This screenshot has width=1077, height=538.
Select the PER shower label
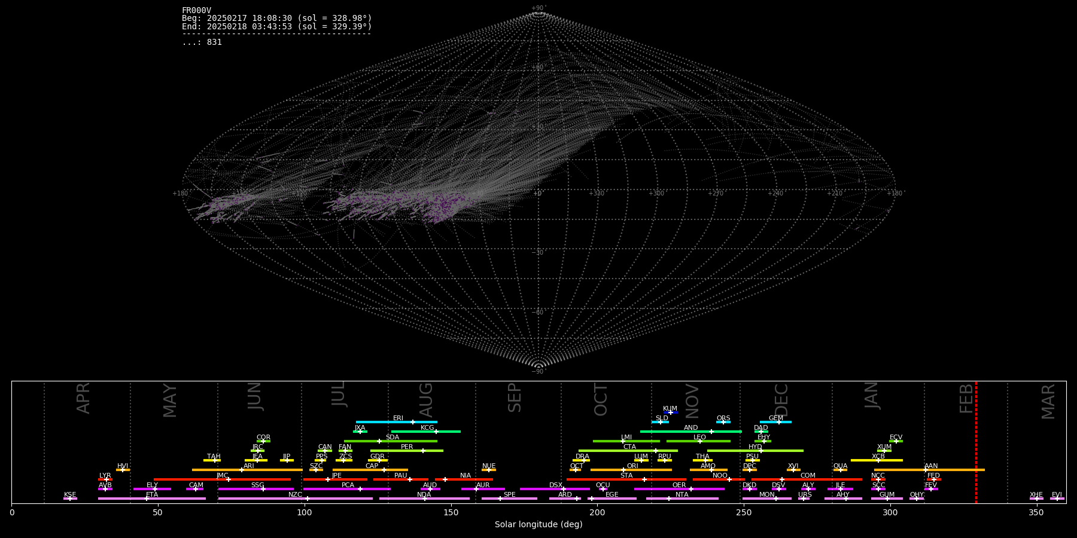point(407,447)
